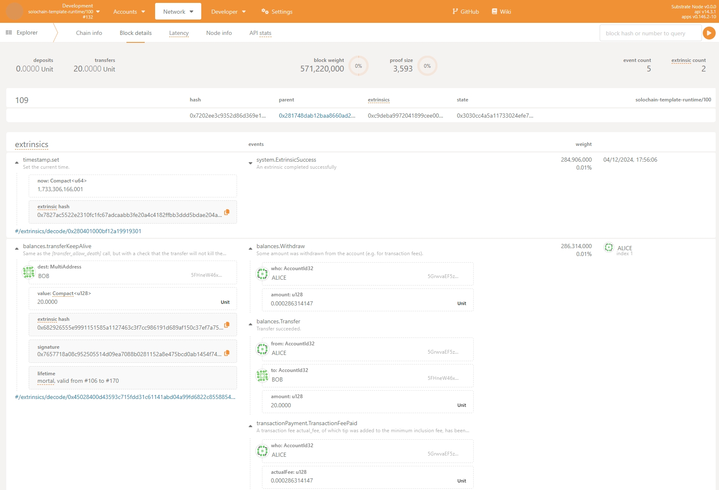
Task: Click the lifetime mortal valid range text
Action: (x=78, y=381)
